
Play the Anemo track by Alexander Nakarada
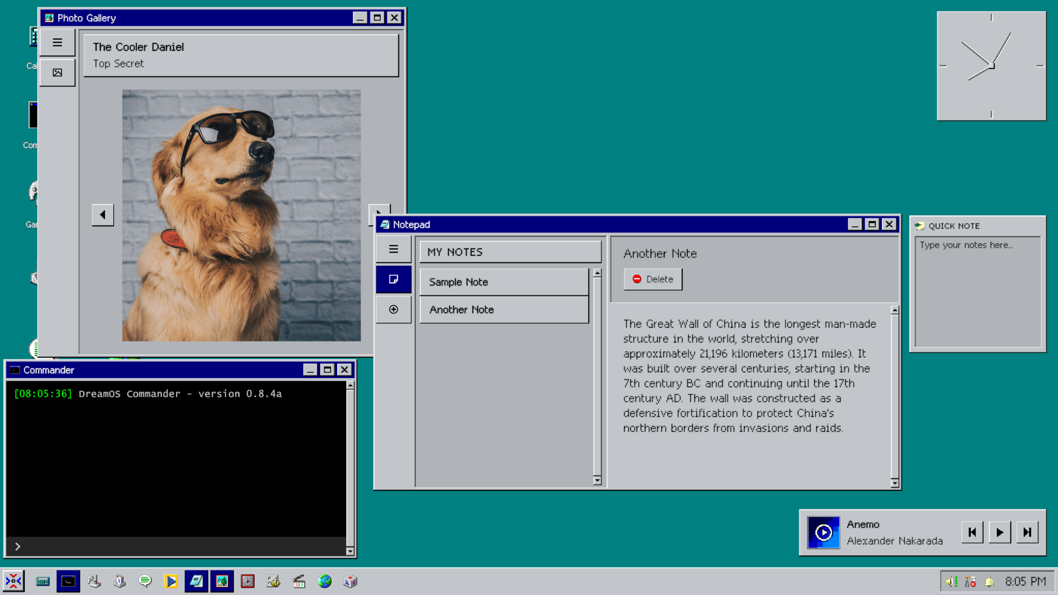pyautogui.click(x=999, y=532)
